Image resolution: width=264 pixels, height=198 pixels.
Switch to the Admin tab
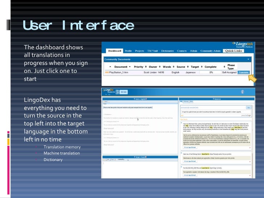pos(194,51)
